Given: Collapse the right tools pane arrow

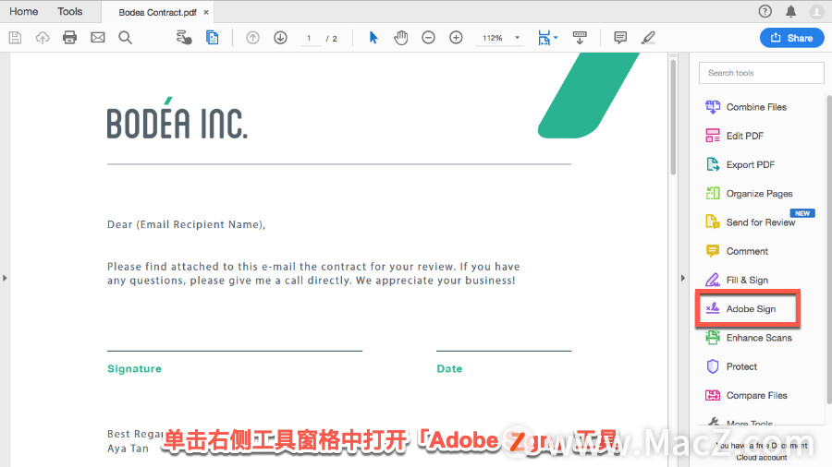Looking at the screenshot, I should coord(683,278).
